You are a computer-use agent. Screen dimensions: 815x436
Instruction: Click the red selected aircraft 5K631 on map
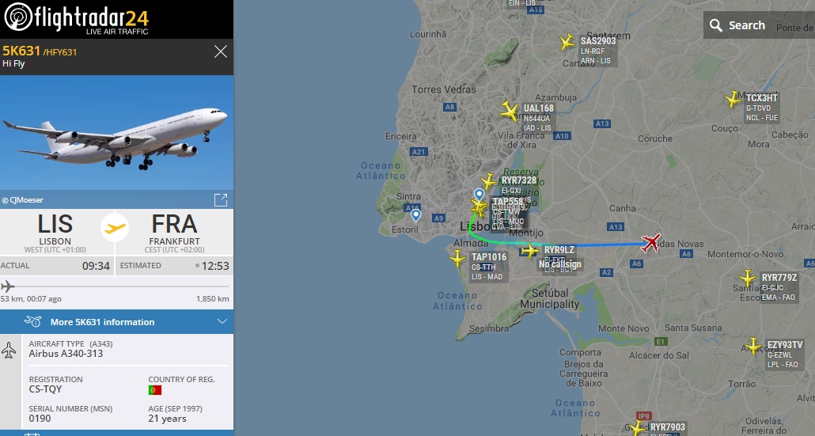point(650,243)
